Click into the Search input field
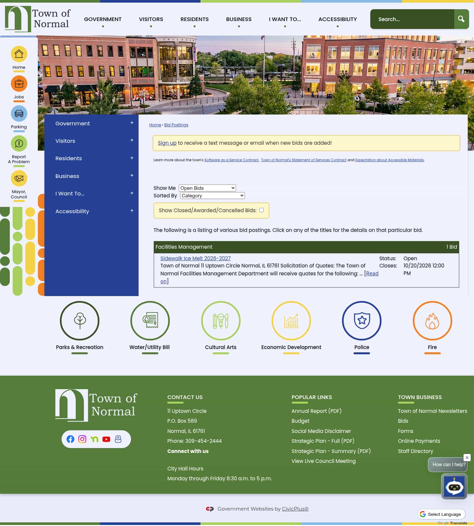This screenshot has height=526, width=474. pos(412,19)
